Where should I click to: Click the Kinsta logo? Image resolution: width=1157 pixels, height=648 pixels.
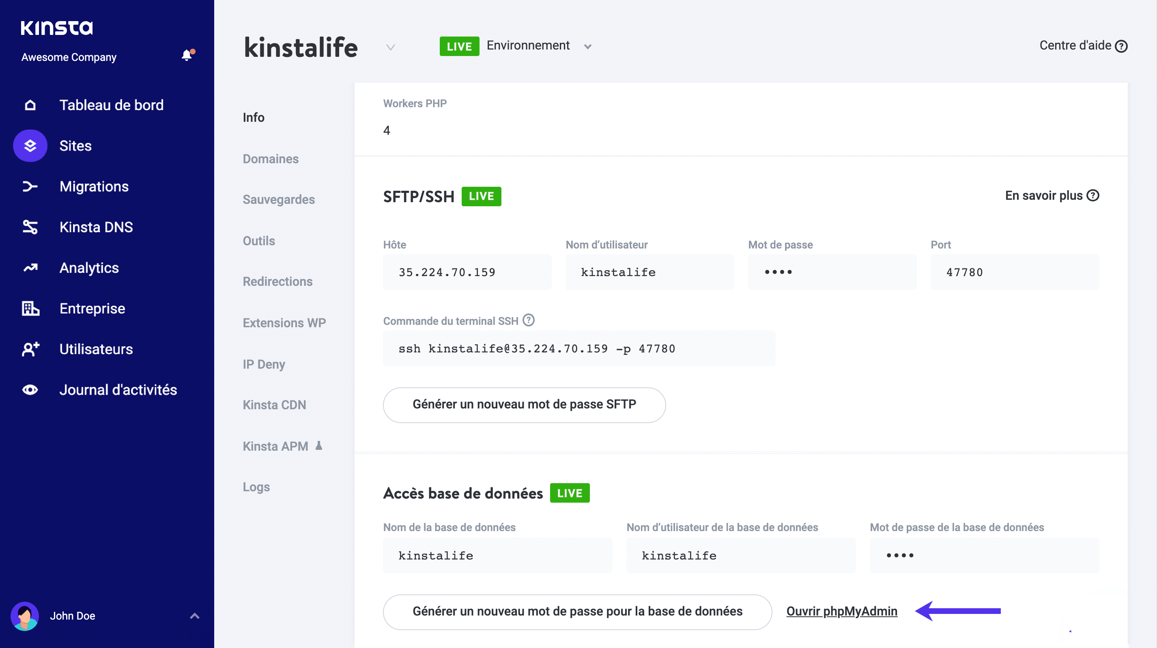[x=57, y=28]
